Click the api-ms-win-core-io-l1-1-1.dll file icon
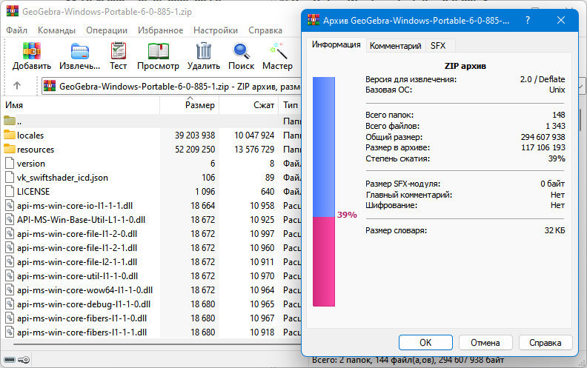587x368 pixels. click(x=10, y=206)
